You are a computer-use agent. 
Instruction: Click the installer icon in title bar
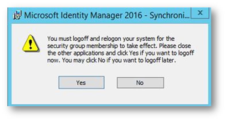coord(18,15)
